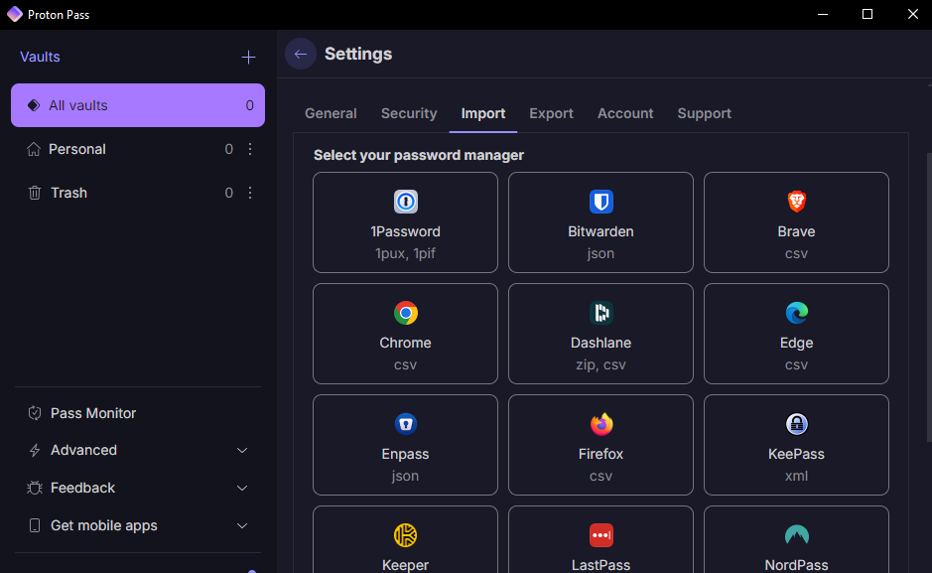Click the 1Password logo icon
This screenshot has width=932, height=573.
point(405,202)
